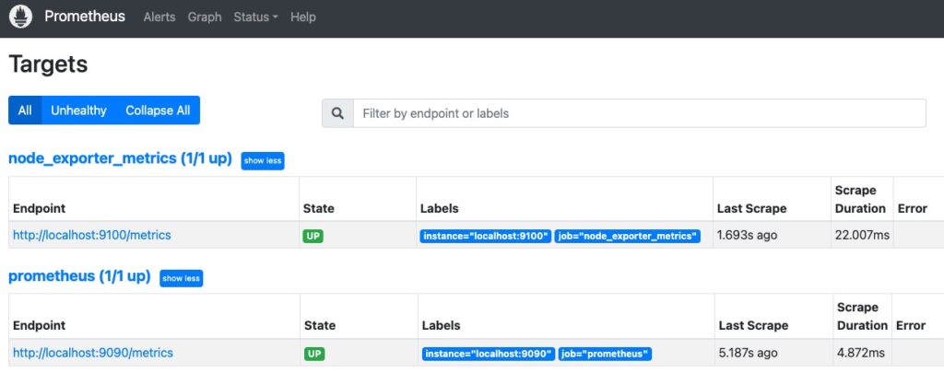
Task: Open prometheus (1/1 up) heading link
Action: click(x=79, y=276)
